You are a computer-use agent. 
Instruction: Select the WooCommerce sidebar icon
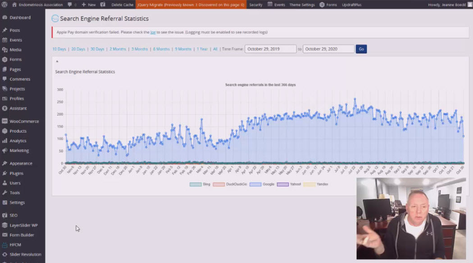tap(5, 121)
